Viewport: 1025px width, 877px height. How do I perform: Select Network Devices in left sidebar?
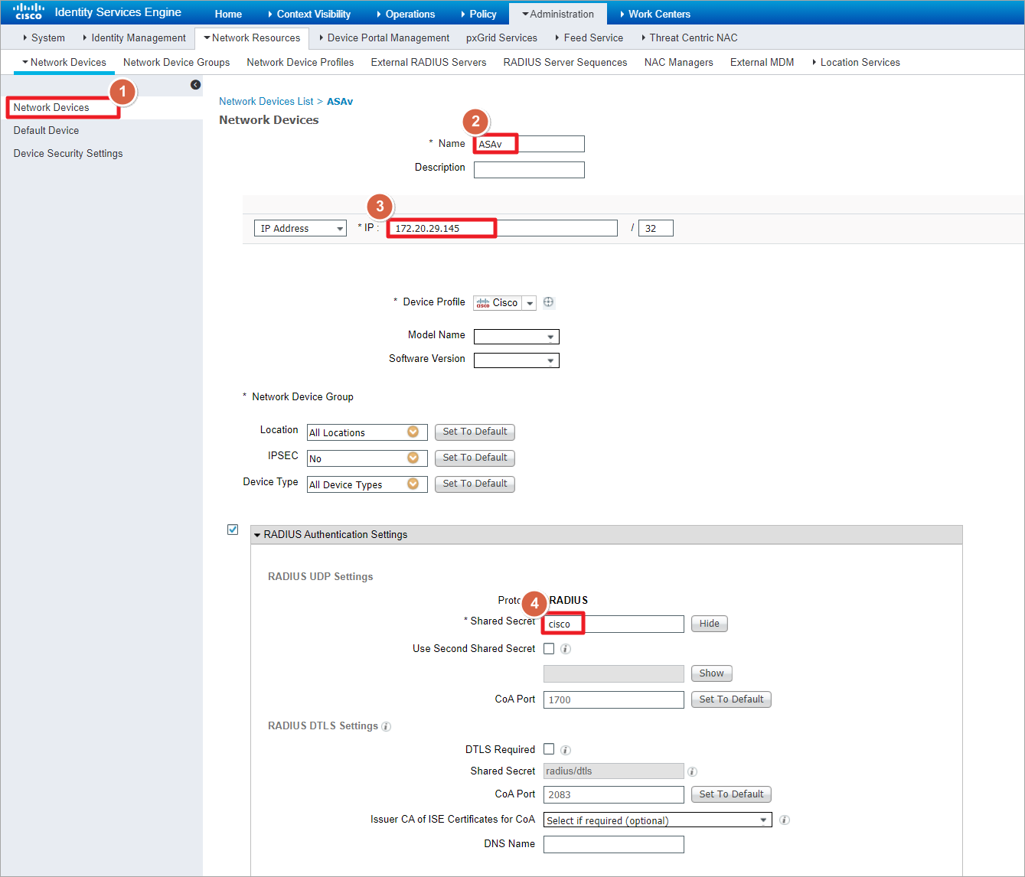click(x=51, y=107)
